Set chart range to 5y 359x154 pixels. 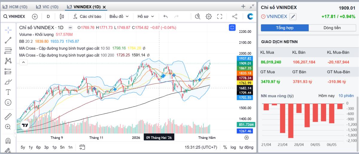click(x=23, y=147)
